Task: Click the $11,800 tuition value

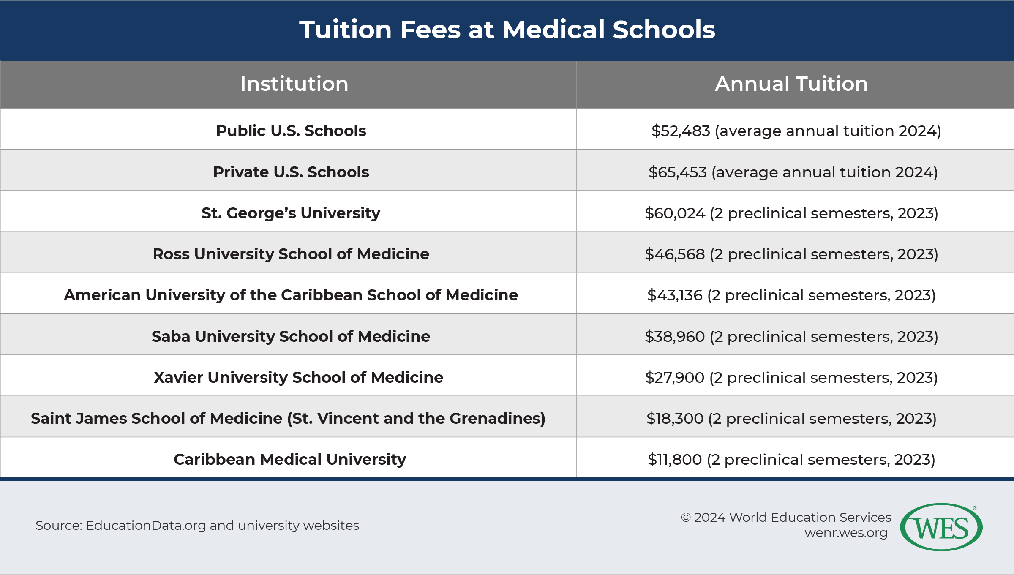Action: coord(675,460)
